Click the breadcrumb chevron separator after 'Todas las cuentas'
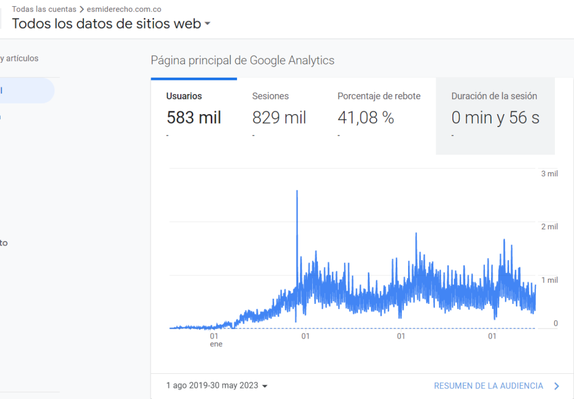The width and height of the screenshot is (574, 399). pos(82,9)
